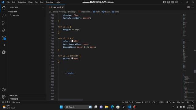Open color picker for #fff swatch
Image resolution: width=196 pixels, height=110 pixels.
coord(72,41)
